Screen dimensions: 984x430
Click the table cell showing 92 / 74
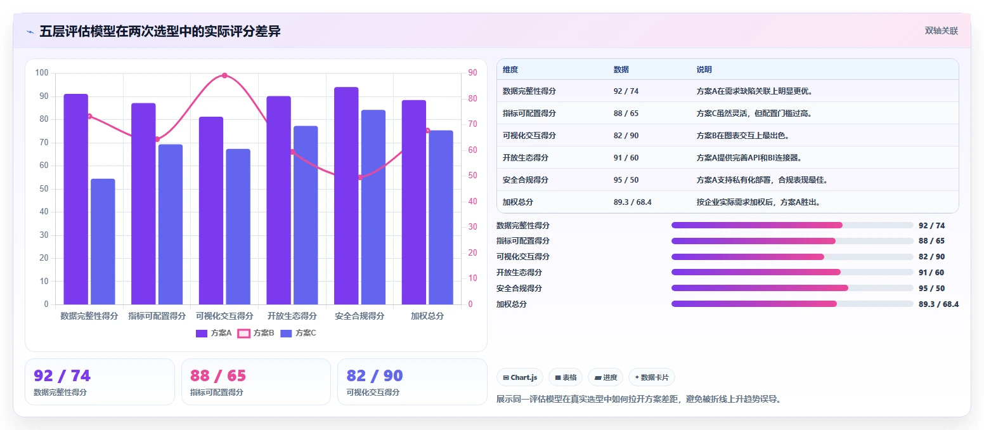click(x=626, y=91)
